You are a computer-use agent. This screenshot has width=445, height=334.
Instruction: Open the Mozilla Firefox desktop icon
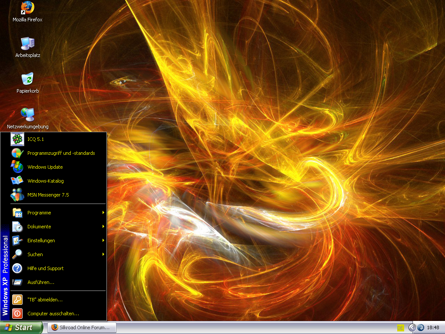(27, 9)
